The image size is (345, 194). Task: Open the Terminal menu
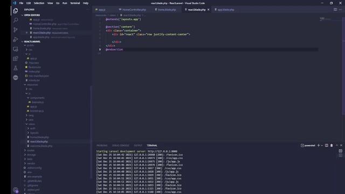click(75, 3)
